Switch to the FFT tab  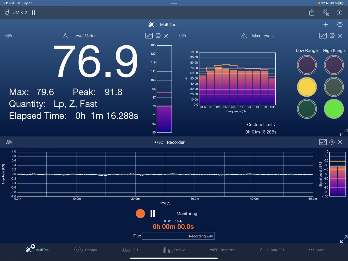coord(130,250)
